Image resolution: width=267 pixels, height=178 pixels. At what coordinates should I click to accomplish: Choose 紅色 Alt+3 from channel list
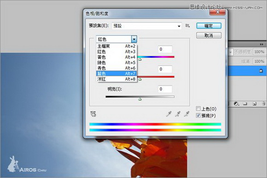tap(116, 52)
